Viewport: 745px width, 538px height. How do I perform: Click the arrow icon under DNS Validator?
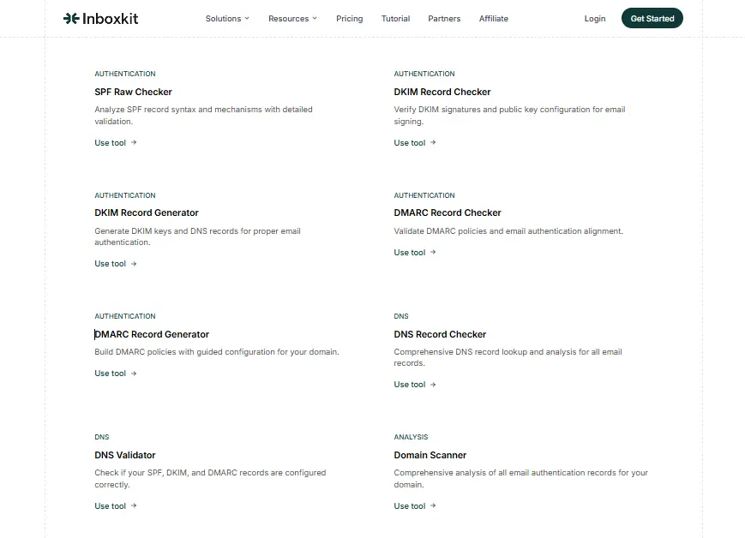pos(133,506)
